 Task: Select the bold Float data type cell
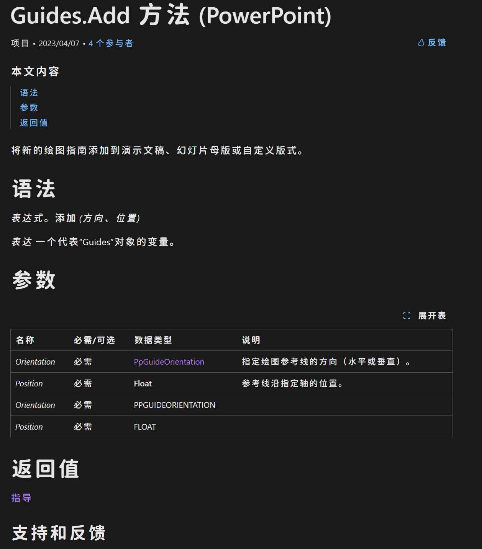pos(143,384)
